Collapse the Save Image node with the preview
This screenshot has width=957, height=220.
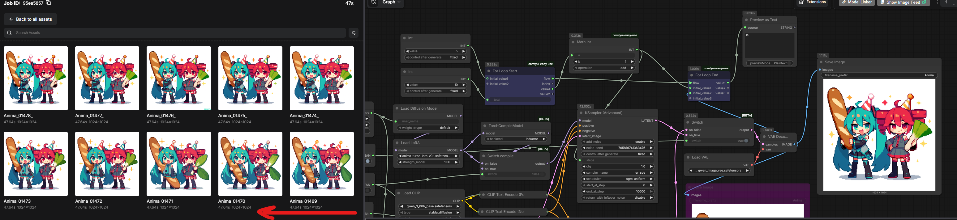coord(821,62)
